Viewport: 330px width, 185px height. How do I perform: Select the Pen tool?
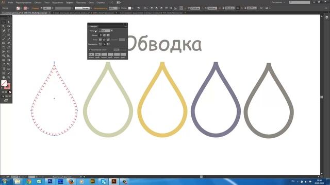4,31
